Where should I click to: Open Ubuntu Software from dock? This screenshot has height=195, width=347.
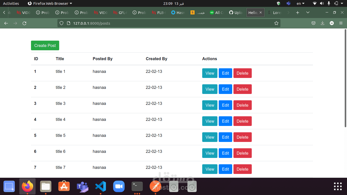[64, 187]
